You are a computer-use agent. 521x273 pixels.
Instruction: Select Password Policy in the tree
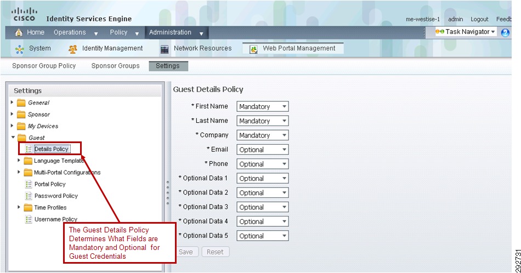tap(56, 196)
